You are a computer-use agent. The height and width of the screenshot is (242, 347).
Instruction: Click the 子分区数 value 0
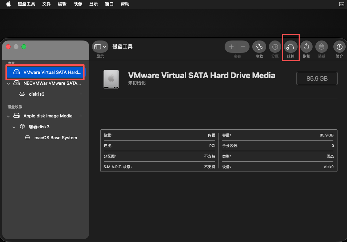(x=333, y=146)
